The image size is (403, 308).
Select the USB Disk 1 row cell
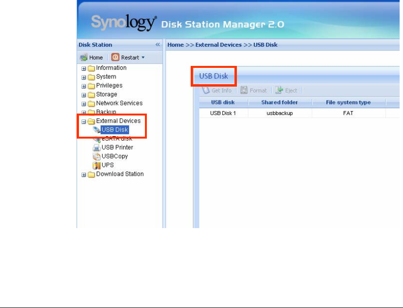(x=223, y=113)
